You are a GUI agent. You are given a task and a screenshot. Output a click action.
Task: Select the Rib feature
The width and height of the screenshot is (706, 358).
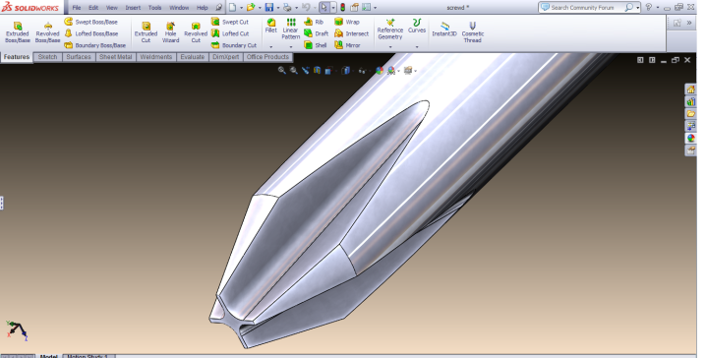(314, 22)
